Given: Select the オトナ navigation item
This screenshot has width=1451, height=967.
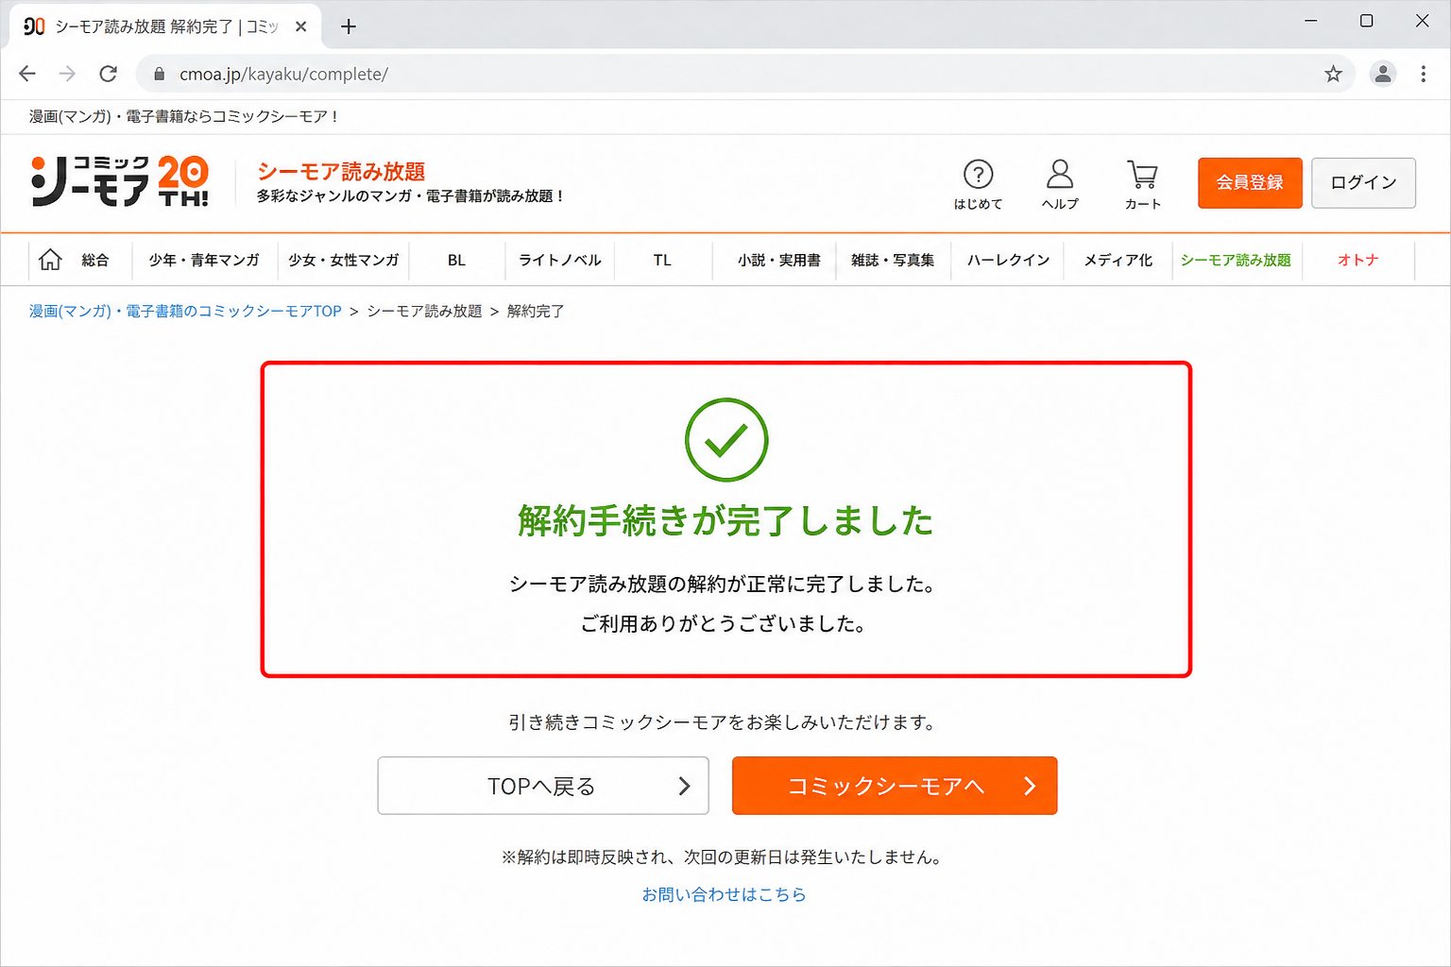Looking at the screenshot, I should [1357, 260].
